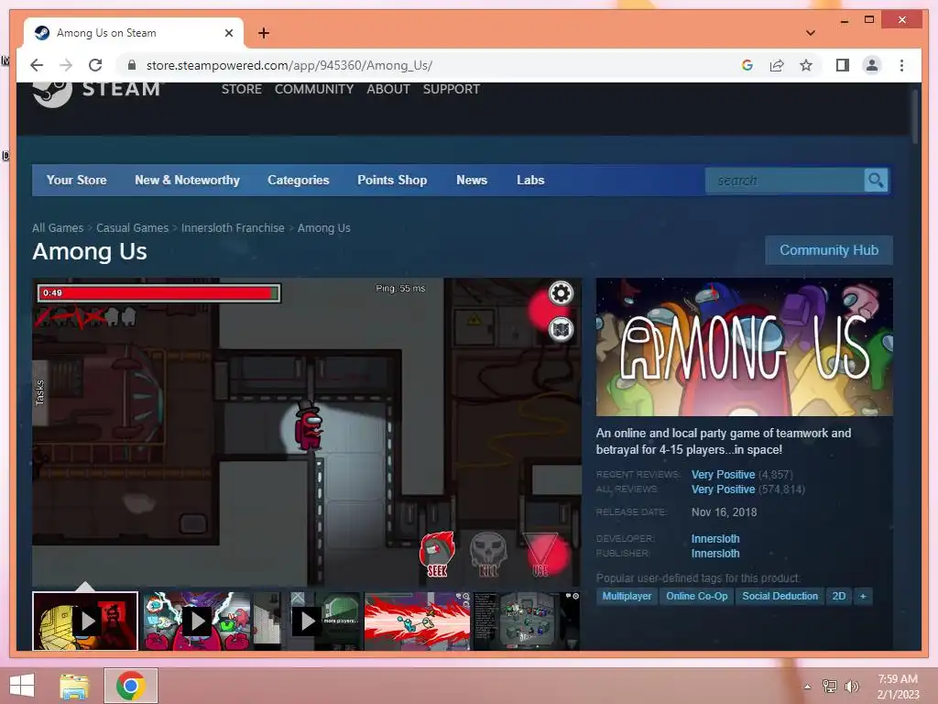Open the Your Store tab

[x=77, y=181]
